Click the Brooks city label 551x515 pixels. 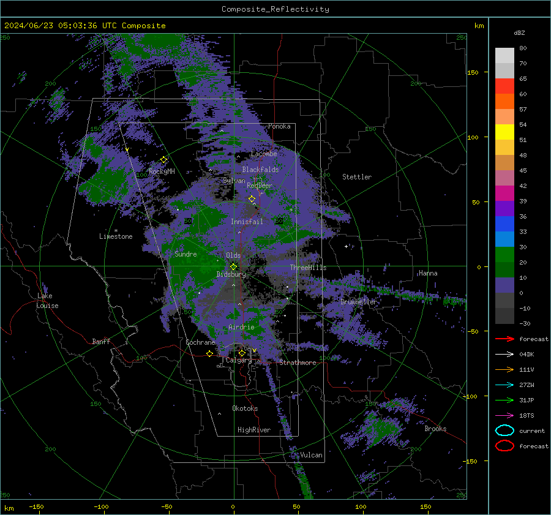click(x=435, y=429)
